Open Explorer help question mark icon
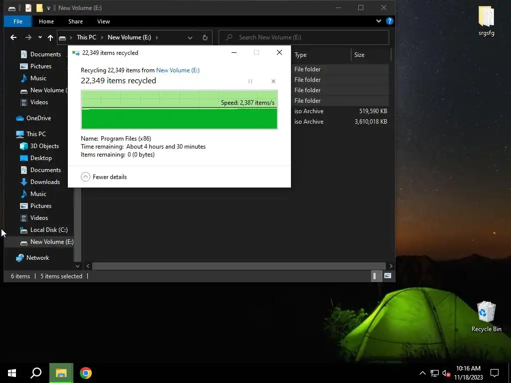The width and height of the screenshot is (511, 383). pos(389,21)
